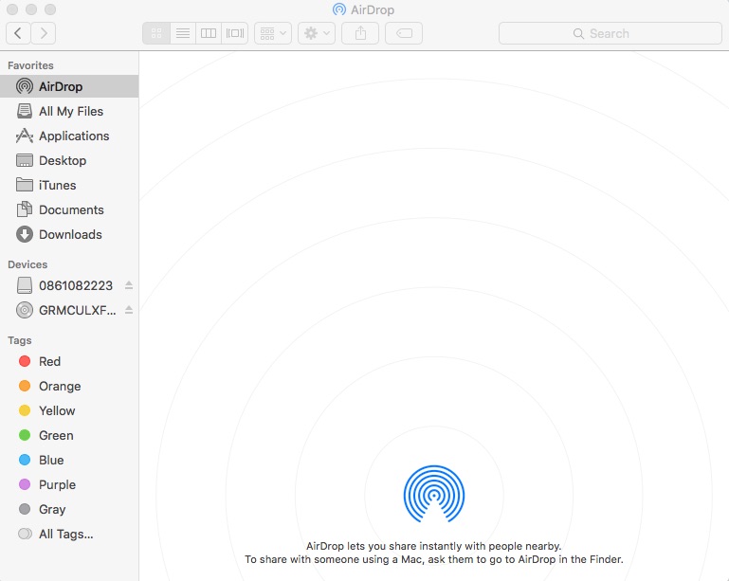729x581 pixels.
Task: Click the Edit Tags toolbar button
Action: point(404,33)
